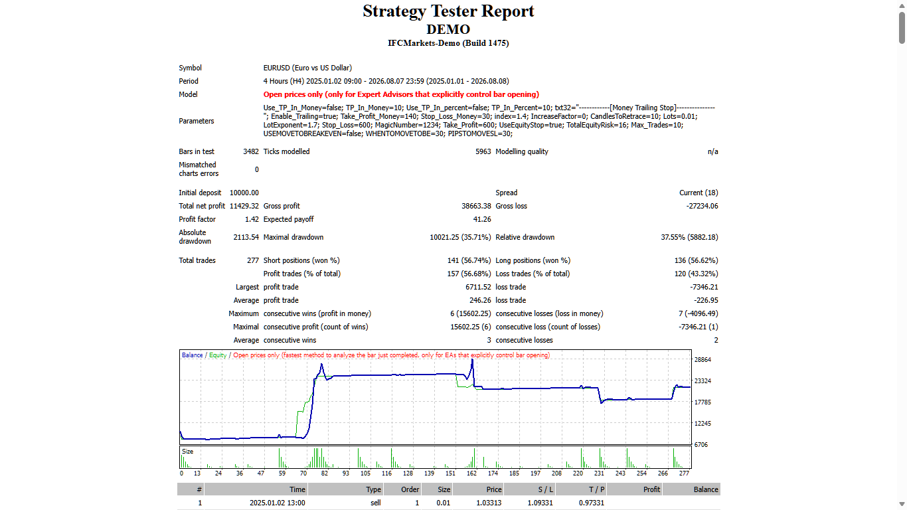The width and height of the screenshot is (907, 510).
Task: Select maximal drawdown value "10021.25 (35.71%)"
Action: (x=460, y=237)
